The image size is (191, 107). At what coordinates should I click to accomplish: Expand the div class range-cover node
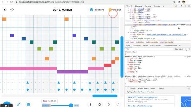[x=132, y=21]
